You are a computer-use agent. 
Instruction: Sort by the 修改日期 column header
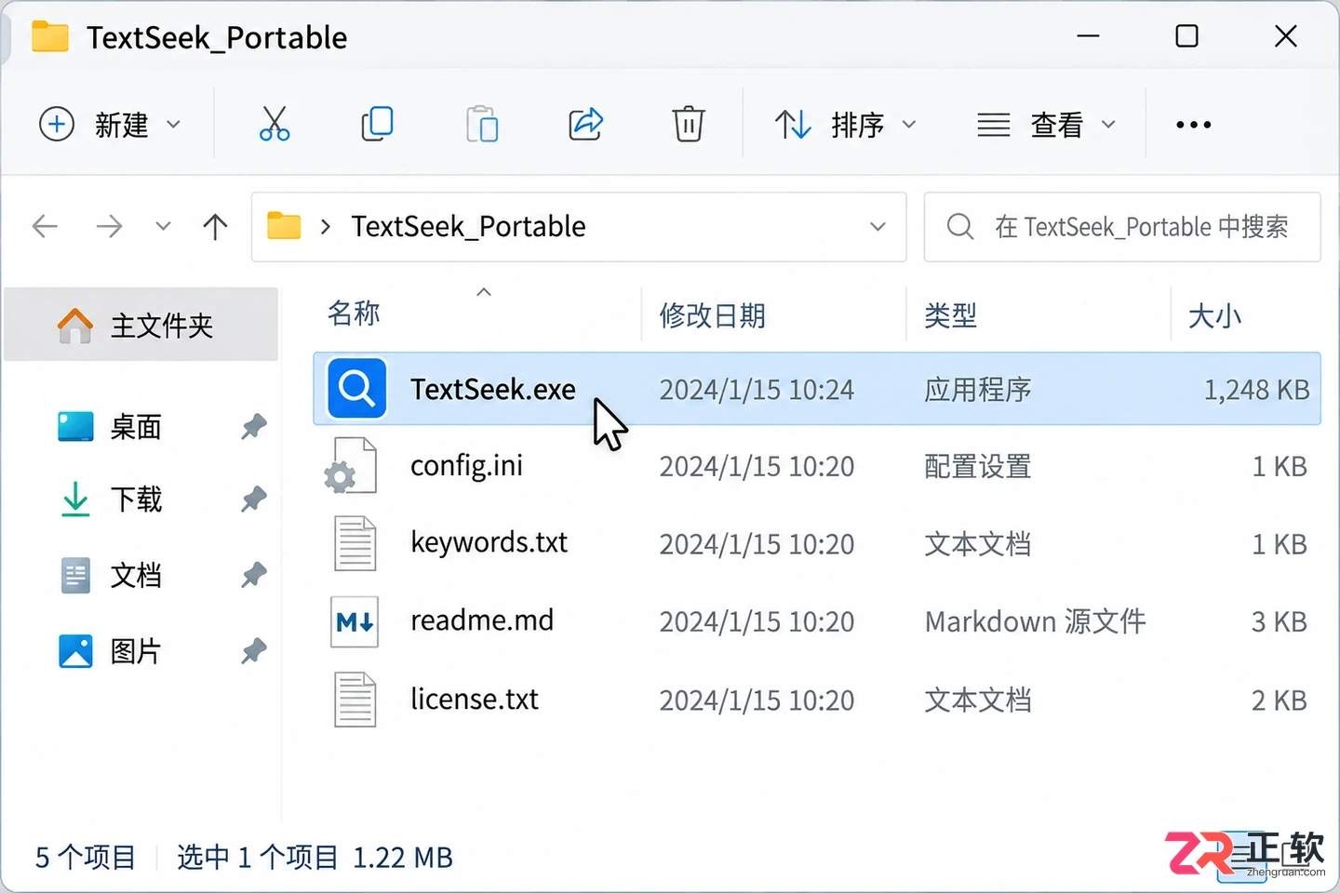pos(712,315)
